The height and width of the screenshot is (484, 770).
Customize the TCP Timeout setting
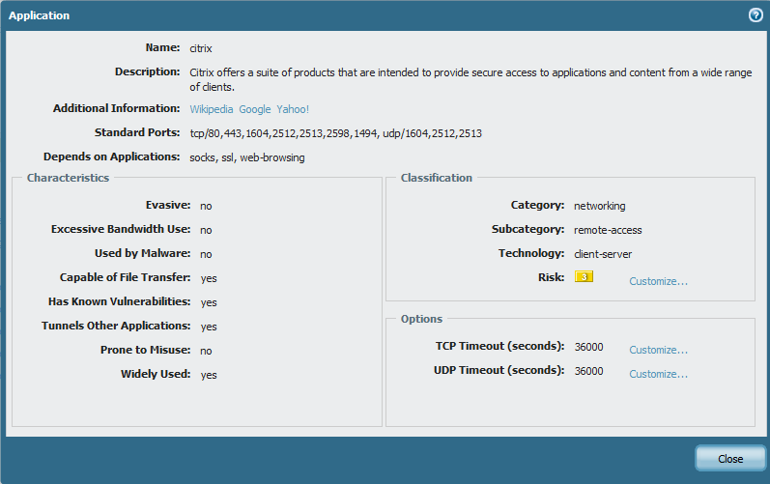659,350
